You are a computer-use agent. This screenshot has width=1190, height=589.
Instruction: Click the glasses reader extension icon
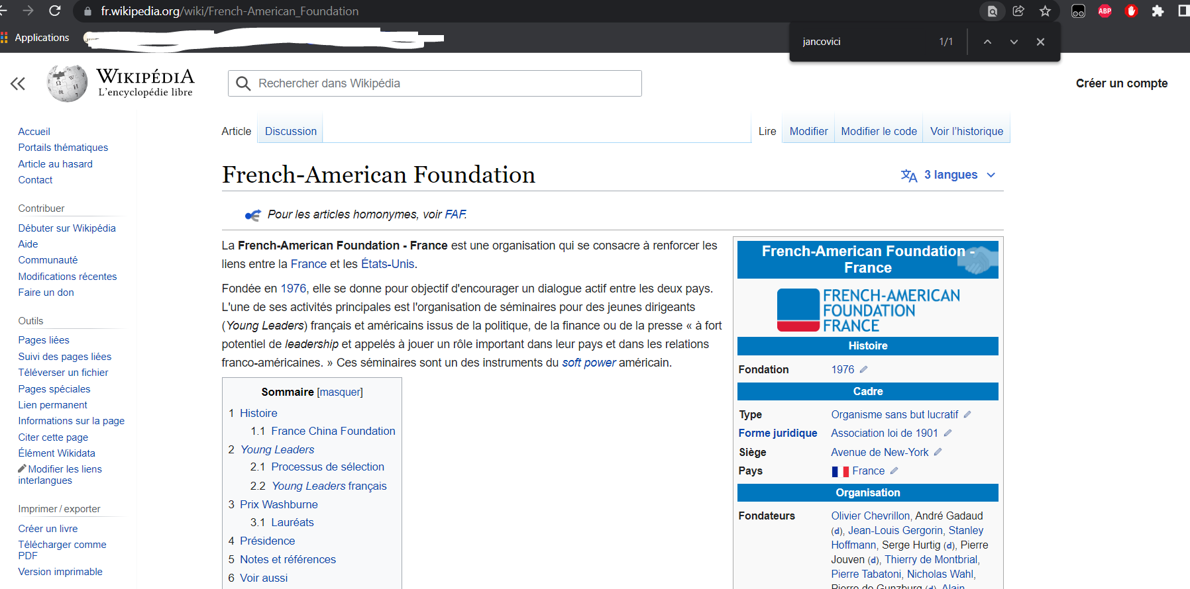click(x=1078, y=11)
